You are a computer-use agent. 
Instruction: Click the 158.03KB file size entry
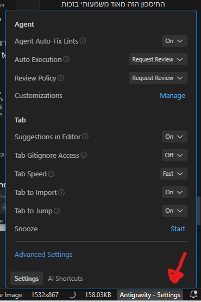[x=98, y=295]
